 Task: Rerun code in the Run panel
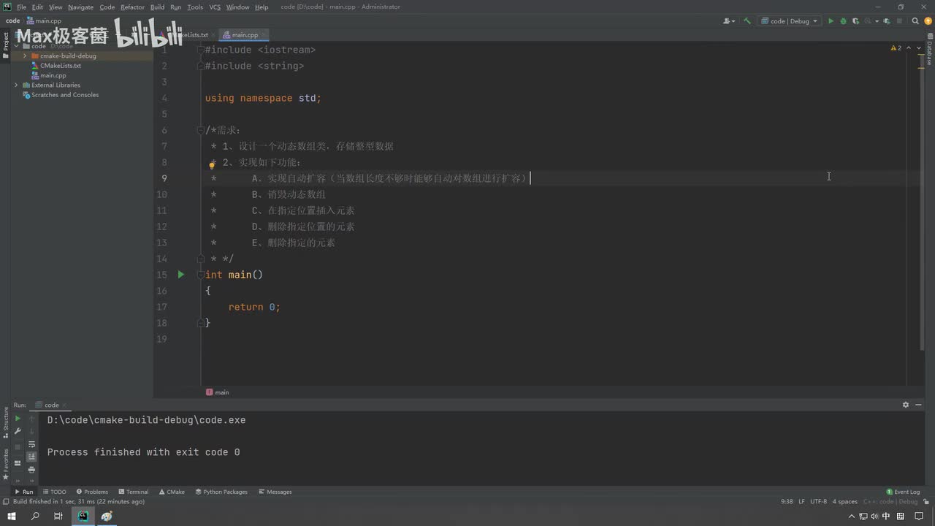coord(18,419)
